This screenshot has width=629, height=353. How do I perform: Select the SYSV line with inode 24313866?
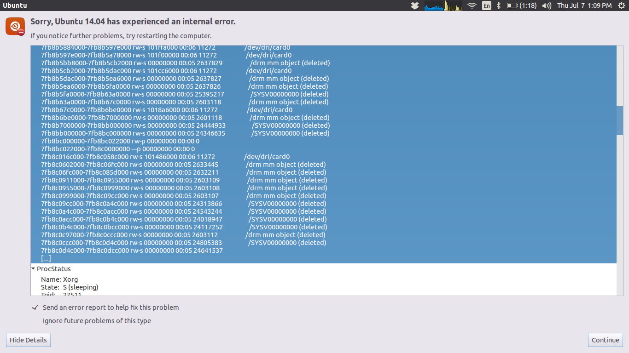(184, 204)
